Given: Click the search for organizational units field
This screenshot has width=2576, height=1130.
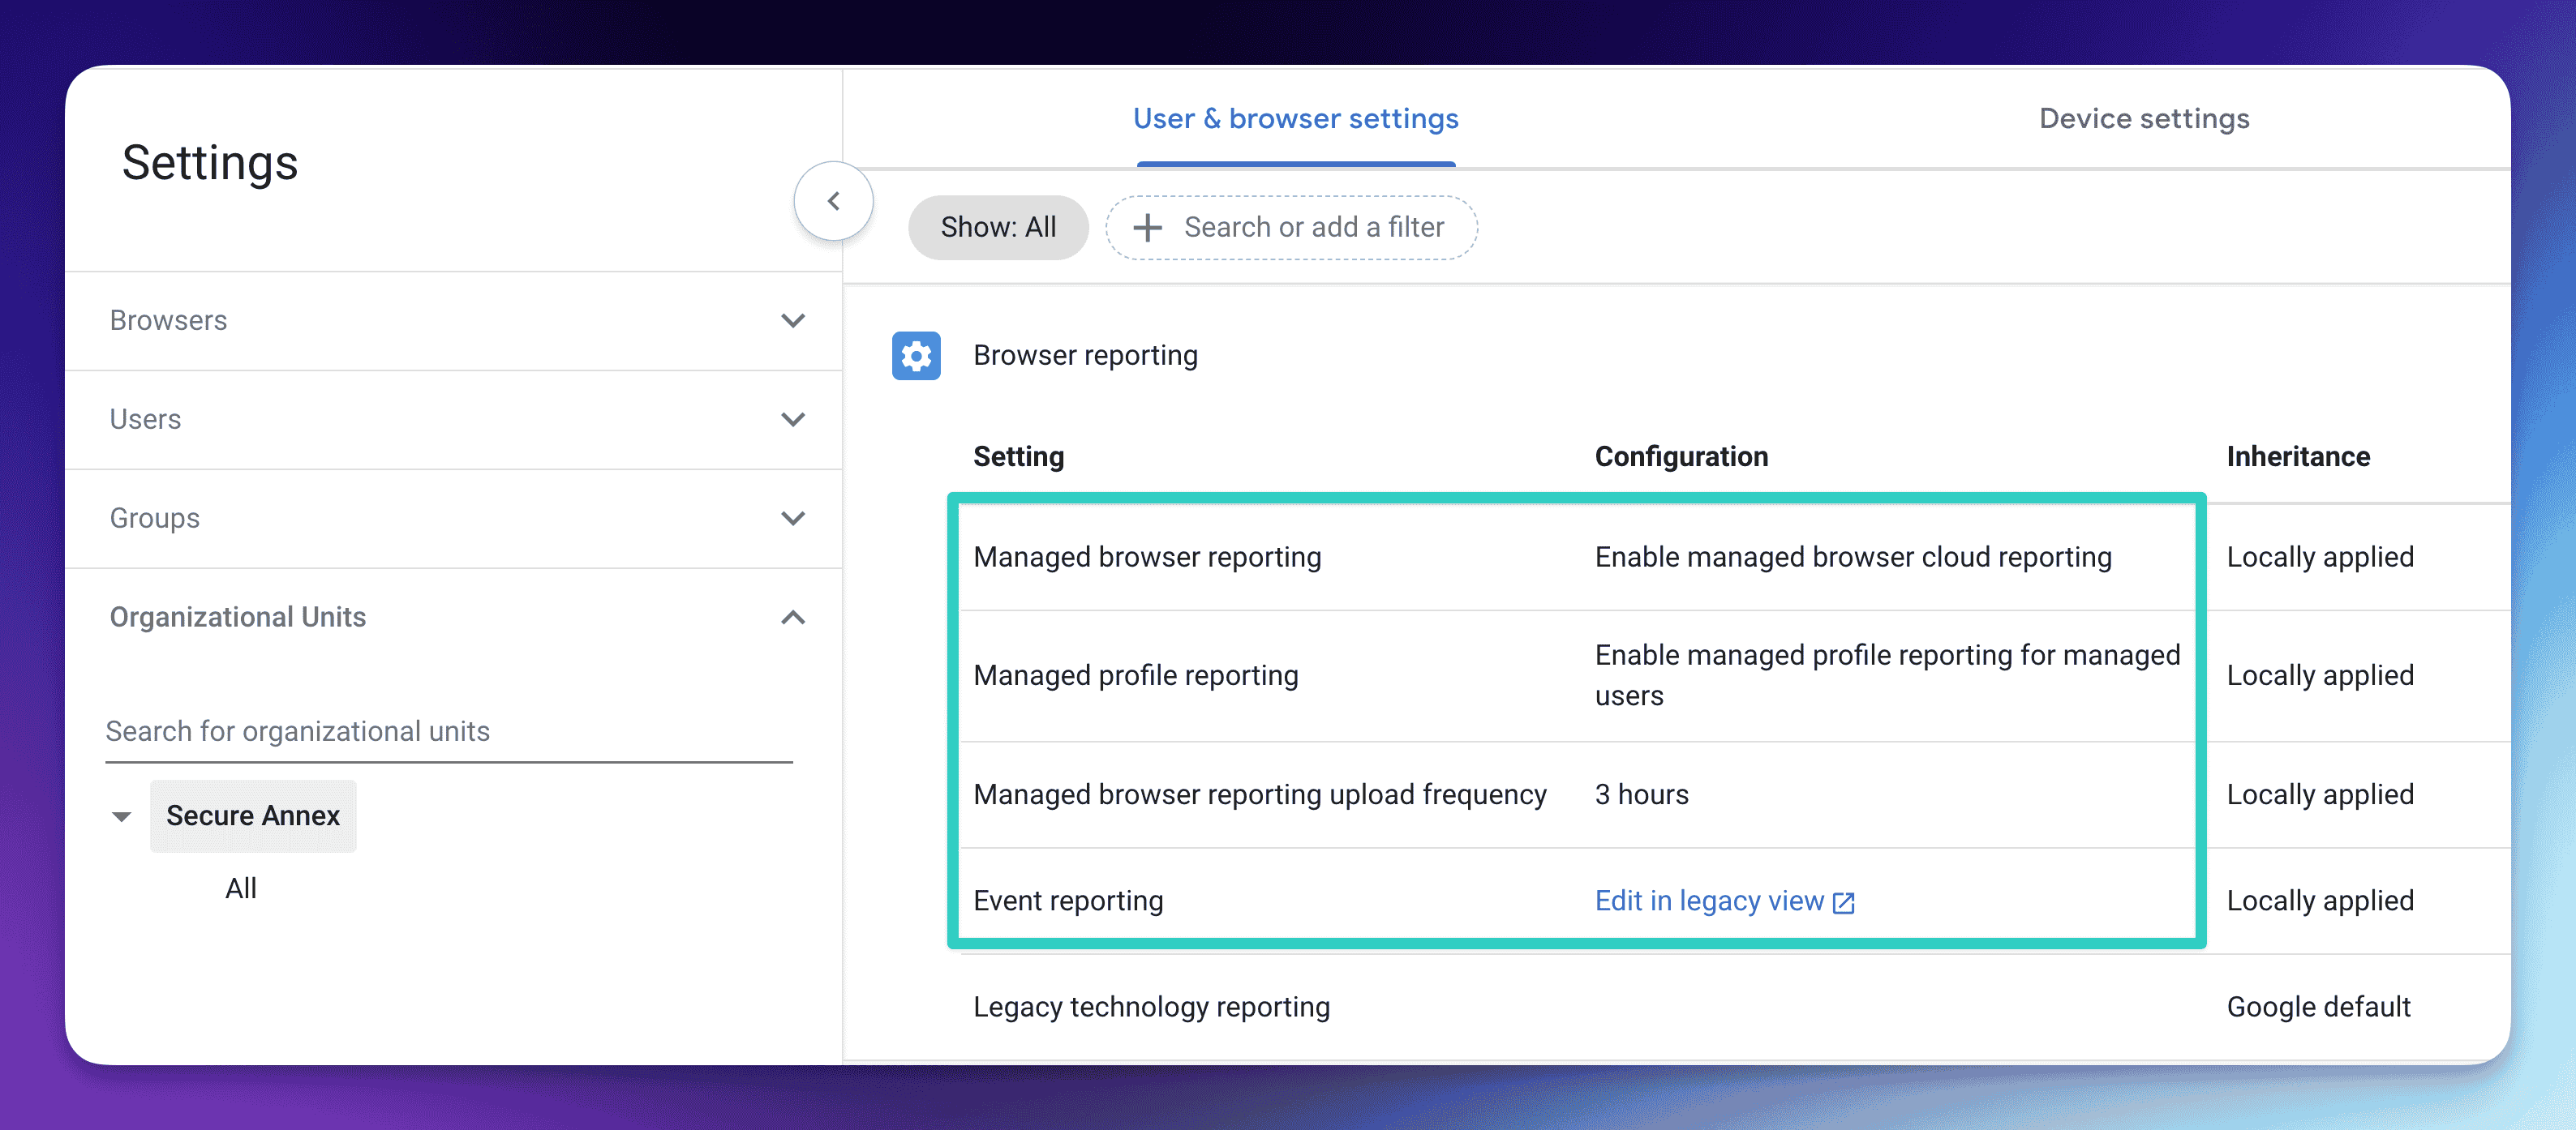Looking at the screenshot, I should point(447,731).
